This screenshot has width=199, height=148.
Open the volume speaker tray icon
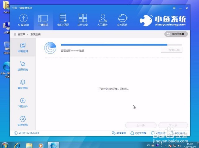click(x=179, y=146)
